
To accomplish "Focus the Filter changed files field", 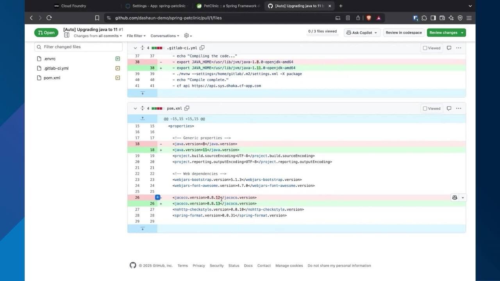I will (81, 47).
